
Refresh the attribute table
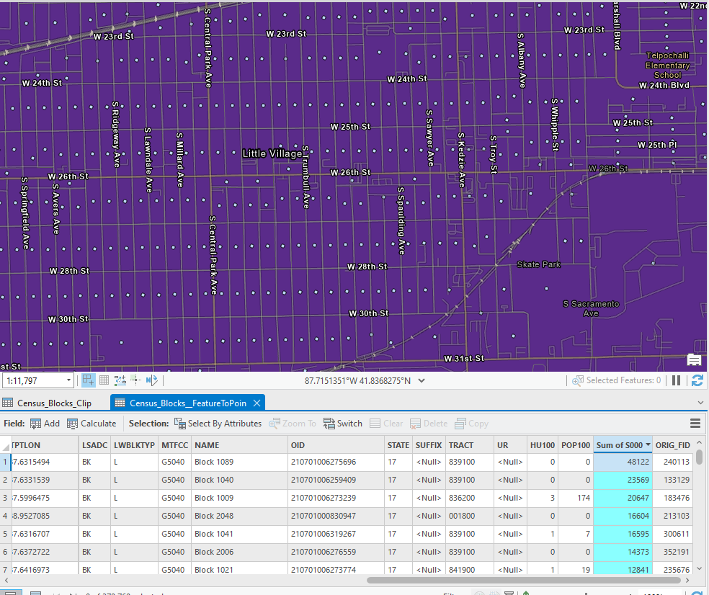pos(697,380)
